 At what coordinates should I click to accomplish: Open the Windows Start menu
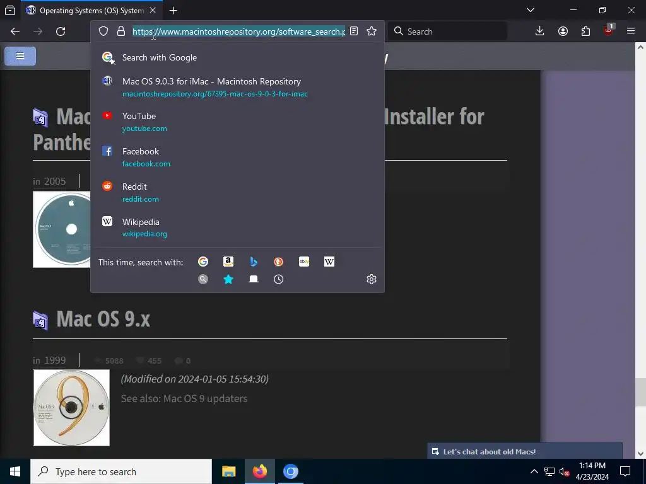[x=15, y=471]
